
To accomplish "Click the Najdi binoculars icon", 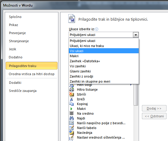I will click(72, 118).
